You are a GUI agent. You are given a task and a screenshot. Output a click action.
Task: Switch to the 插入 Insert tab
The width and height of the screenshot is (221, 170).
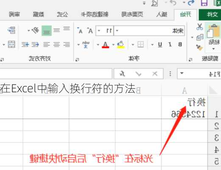pos(162,14)
